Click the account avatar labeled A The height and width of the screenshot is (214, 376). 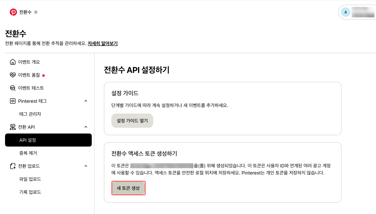coord(346,12)
